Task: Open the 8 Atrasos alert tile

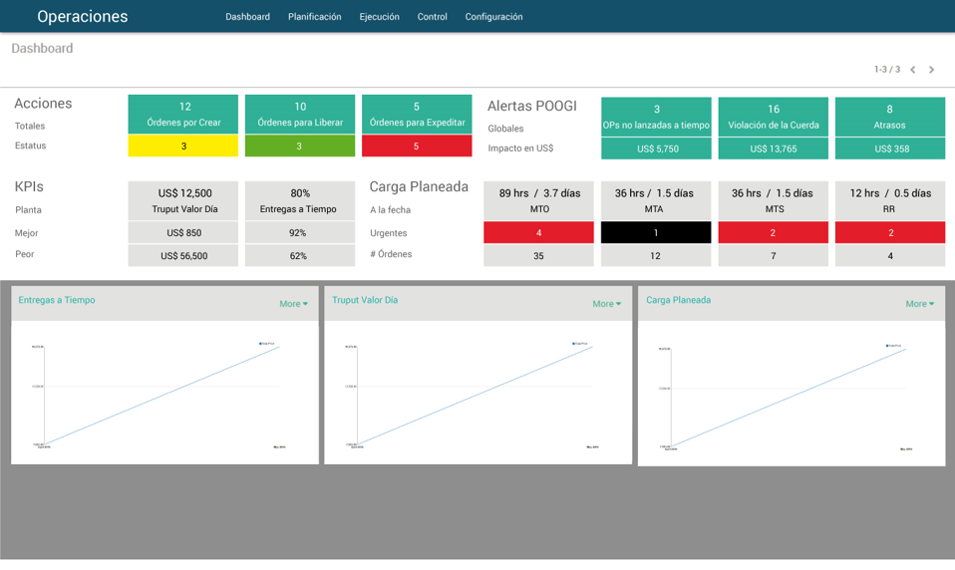Action: pyautogui.click(x=890, y=117)
